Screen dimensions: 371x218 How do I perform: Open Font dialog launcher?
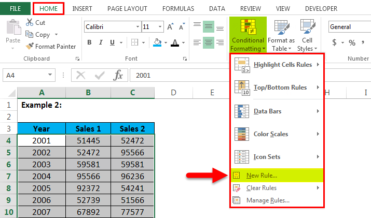pos(185,59)
